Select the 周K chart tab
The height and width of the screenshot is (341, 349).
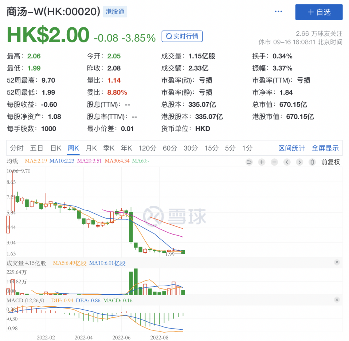tap(73, 148)
